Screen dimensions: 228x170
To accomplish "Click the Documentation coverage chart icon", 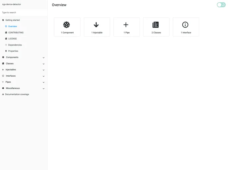I will tap(3, 94).
